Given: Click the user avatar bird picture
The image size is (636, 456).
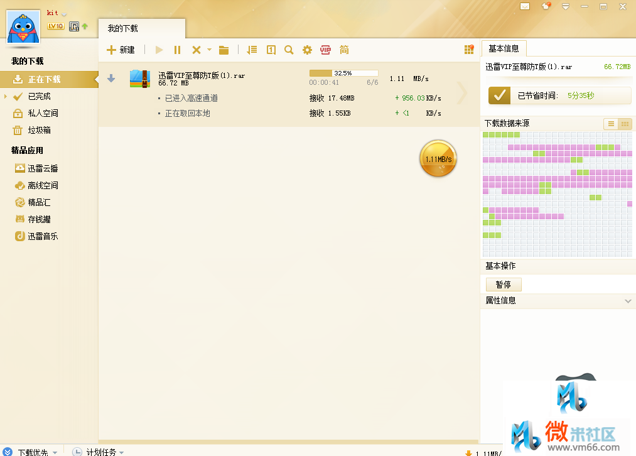Looking at the screenshot, I should [x=23, y=26].
